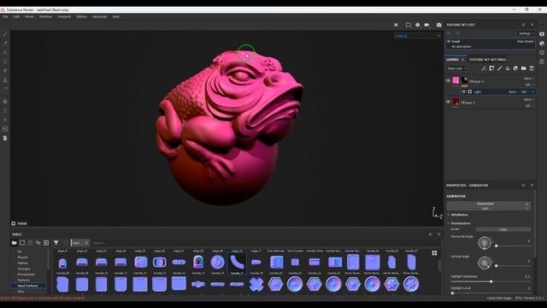Select Hard Surfaces category in Shelf
547x308 pixels.
click(27, 286)
